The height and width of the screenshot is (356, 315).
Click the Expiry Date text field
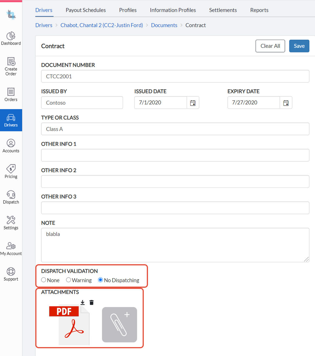point(254,103)
